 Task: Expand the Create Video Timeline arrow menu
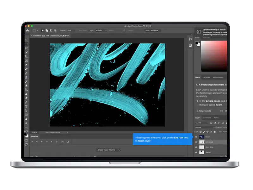click(120, 150)
